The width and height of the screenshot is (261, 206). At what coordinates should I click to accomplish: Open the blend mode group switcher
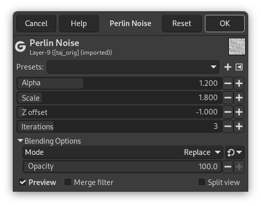point(235,152)
